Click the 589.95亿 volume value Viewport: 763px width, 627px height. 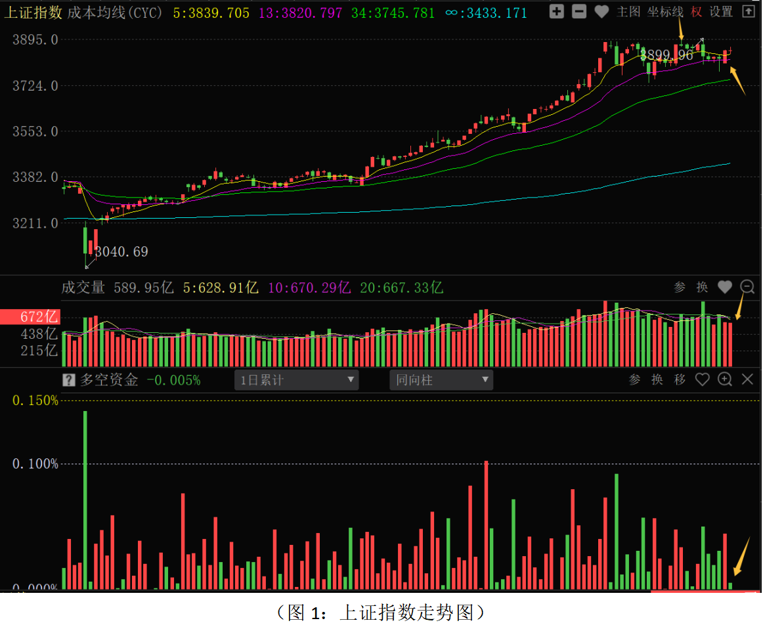(x=144, y=288)
